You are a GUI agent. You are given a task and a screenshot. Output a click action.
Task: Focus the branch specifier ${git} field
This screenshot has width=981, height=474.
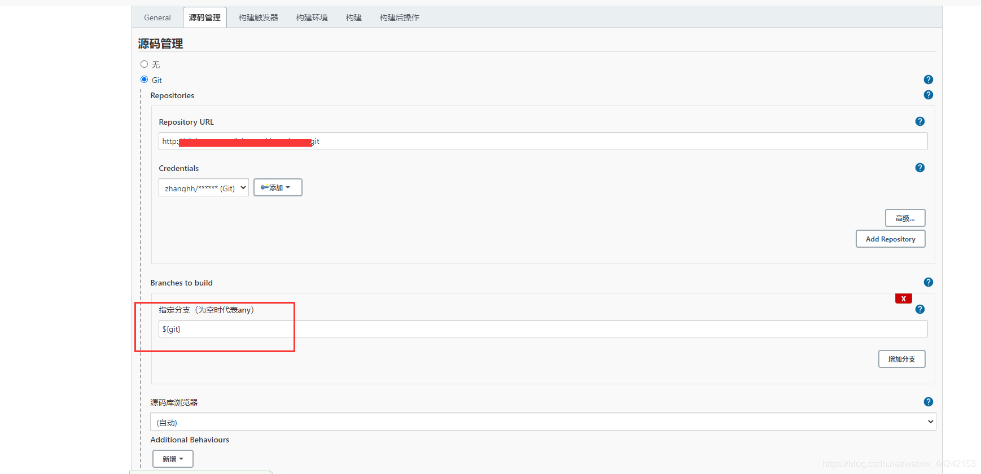coord(542,329)
